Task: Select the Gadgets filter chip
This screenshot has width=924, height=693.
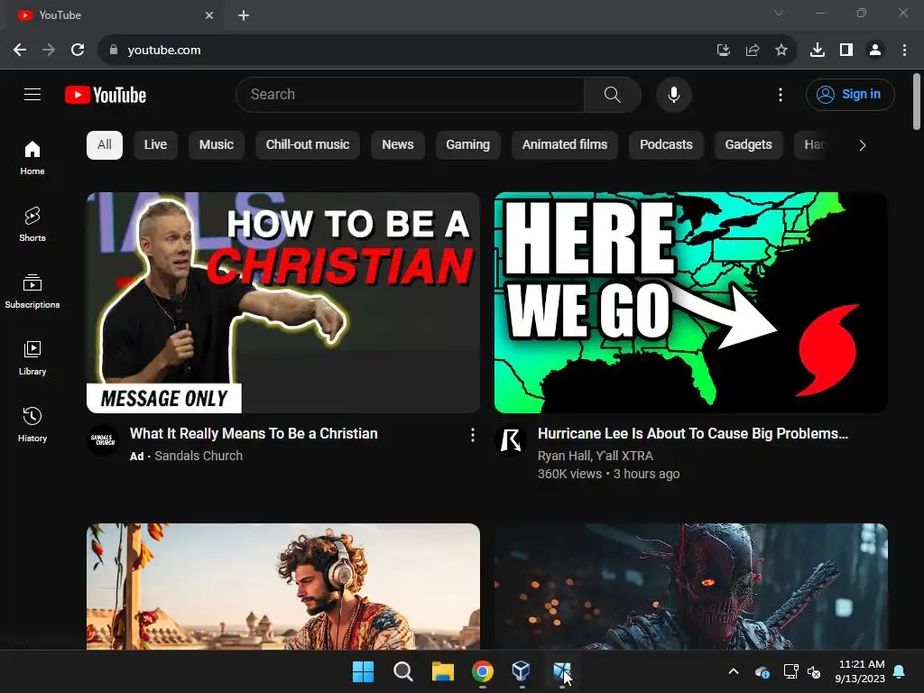Action: (x=748, y=145)
